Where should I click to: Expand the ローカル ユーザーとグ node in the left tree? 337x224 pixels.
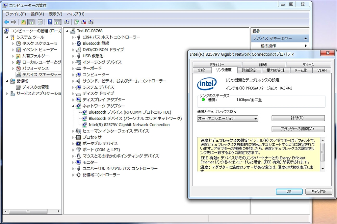click(x=13, y=62)
